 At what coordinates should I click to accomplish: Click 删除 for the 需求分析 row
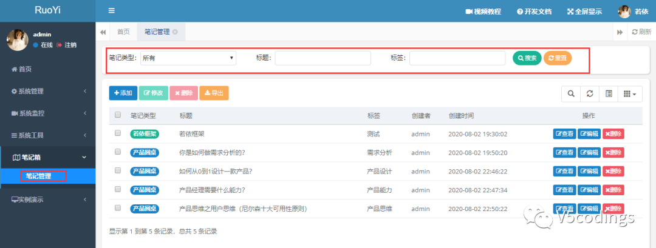(613, 153)
